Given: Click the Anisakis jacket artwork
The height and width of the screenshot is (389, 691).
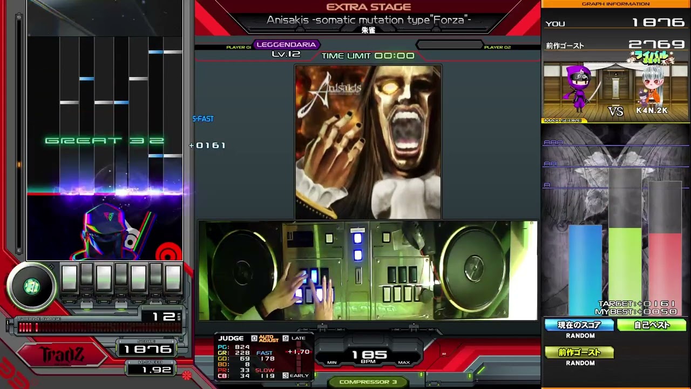Looking at the screenshot, I should [368, 142].
